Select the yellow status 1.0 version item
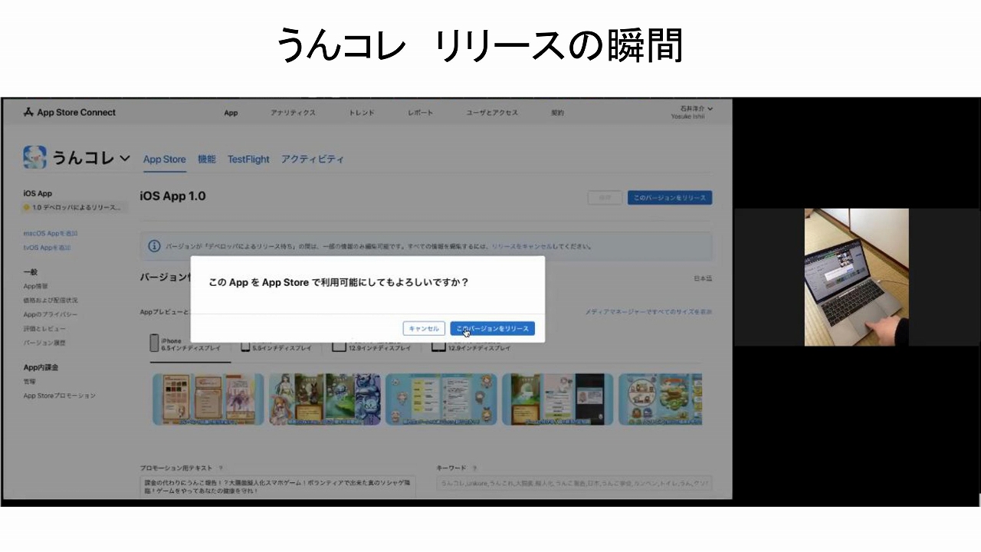This screenshot has height=552, width=981. pyautogui.click(x=74, y=208)
